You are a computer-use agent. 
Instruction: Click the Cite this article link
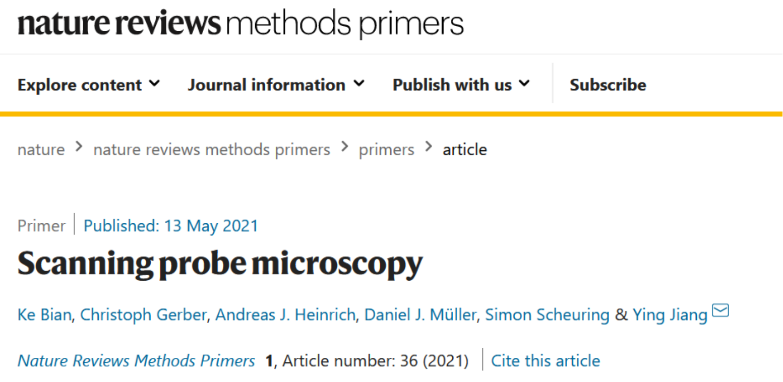pos(546,361)
